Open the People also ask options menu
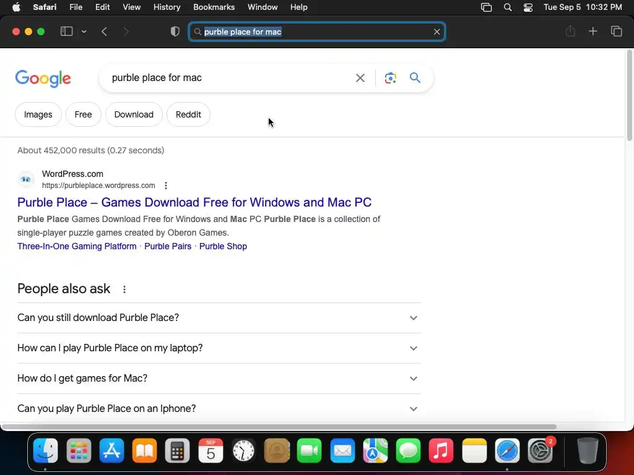This screenshot has height=475, width=634. click(124, 289)
